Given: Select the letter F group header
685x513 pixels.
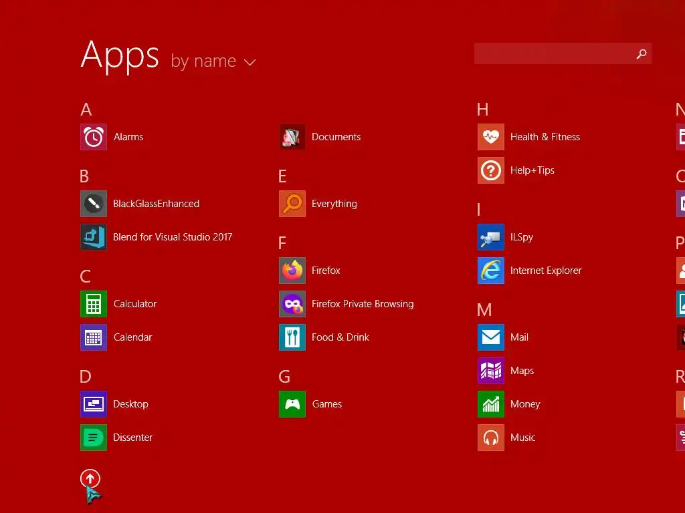Looking at the screenshot, I should (x=282, y=243).
